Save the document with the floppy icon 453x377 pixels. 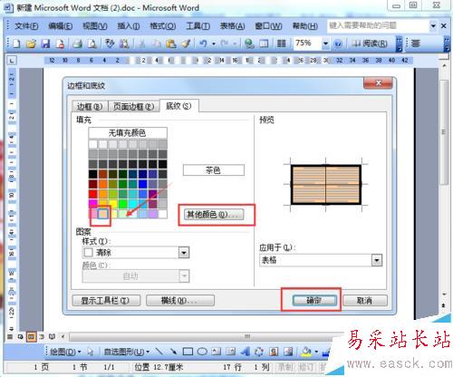pos(45,43)
